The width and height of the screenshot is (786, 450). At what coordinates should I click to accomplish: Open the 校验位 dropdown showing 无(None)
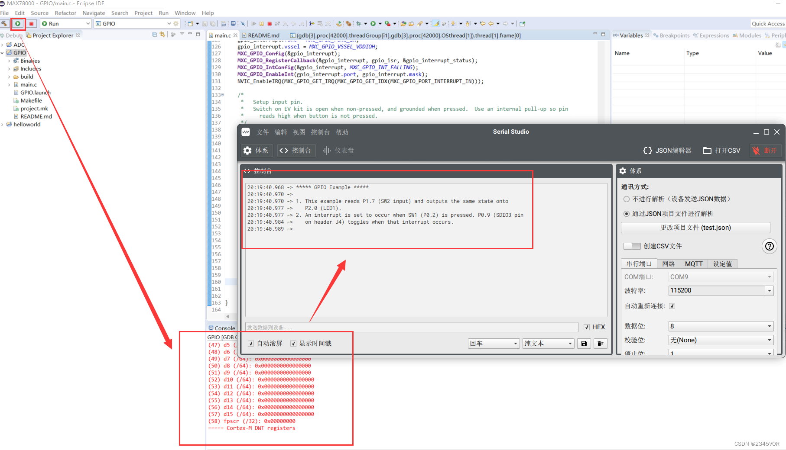point(721,340)
